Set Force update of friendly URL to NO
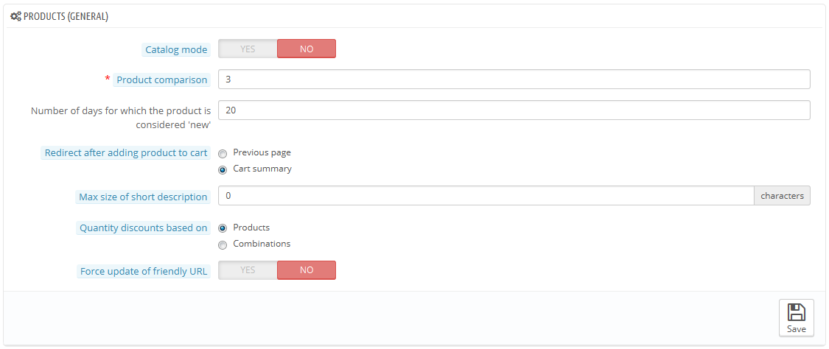829x349 pixels. (x=307, y=269)
